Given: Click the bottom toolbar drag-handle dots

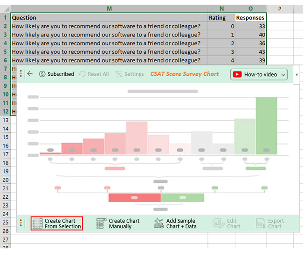Looking at the screenshot, I should coord(21,223).
